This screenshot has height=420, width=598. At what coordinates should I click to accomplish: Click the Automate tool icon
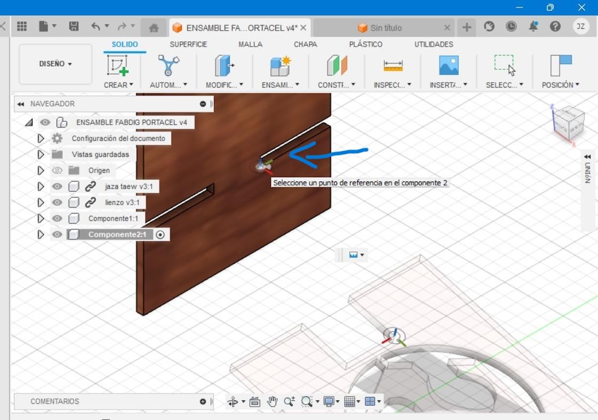169,65
